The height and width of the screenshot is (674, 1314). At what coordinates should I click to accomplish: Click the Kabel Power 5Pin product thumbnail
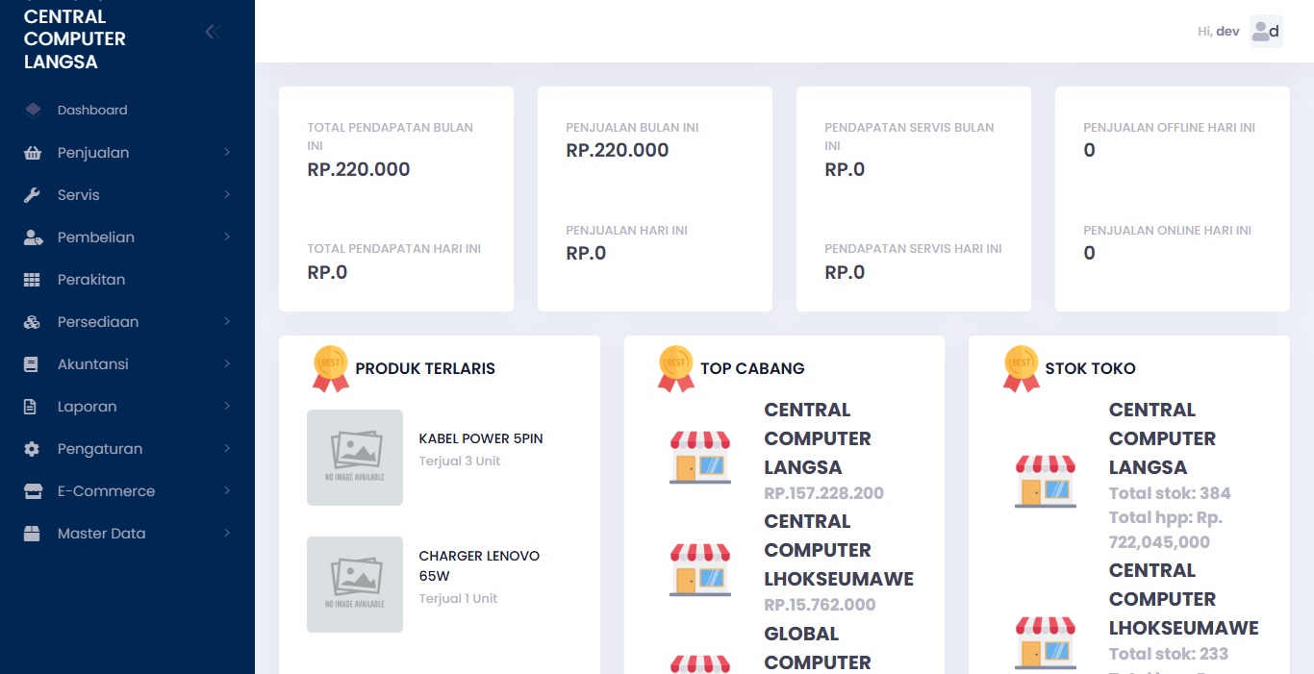coord(355,458)
